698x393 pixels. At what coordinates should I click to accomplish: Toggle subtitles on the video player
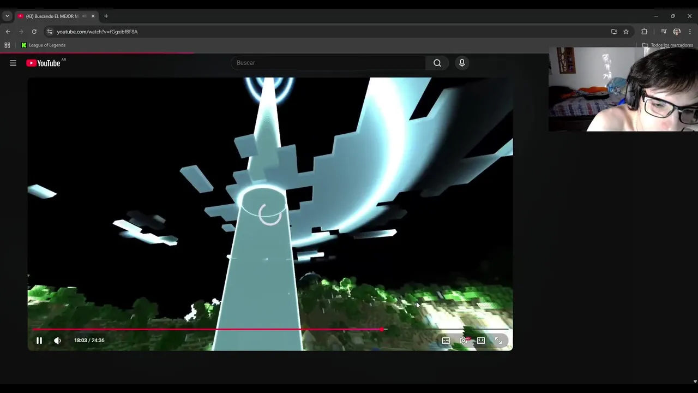(446, 341)
